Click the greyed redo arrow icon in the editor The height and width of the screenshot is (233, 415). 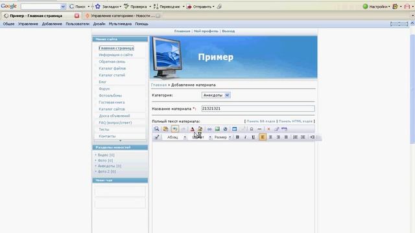pyautogui.click(x=183, y=129)
